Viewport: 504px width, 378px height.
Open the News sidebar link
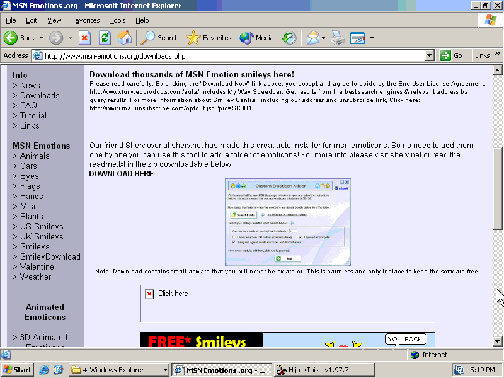pyautogui.click(x=30, y=86)
